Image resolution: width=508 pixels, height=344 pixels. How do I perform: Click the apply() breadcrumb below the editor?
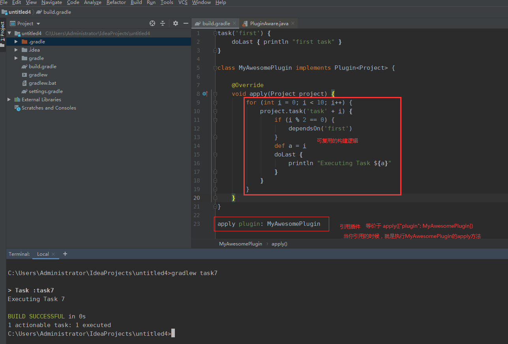279,244
